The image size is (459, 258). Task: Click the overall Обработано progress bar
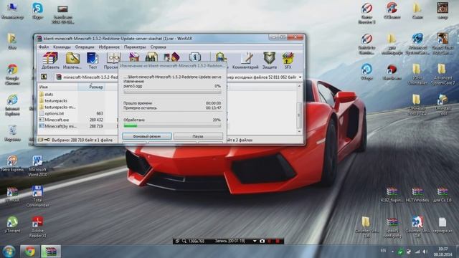172,125
